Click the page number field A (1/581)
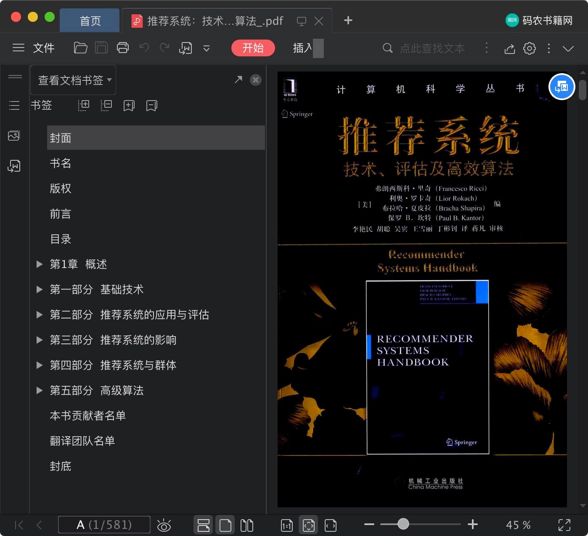This screenshot has height=536, width=588. tap(104, 525)
